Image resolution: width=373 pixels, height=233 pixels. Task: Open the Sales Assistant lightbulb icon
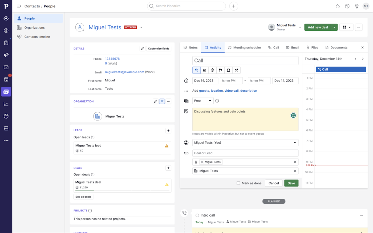357,6
